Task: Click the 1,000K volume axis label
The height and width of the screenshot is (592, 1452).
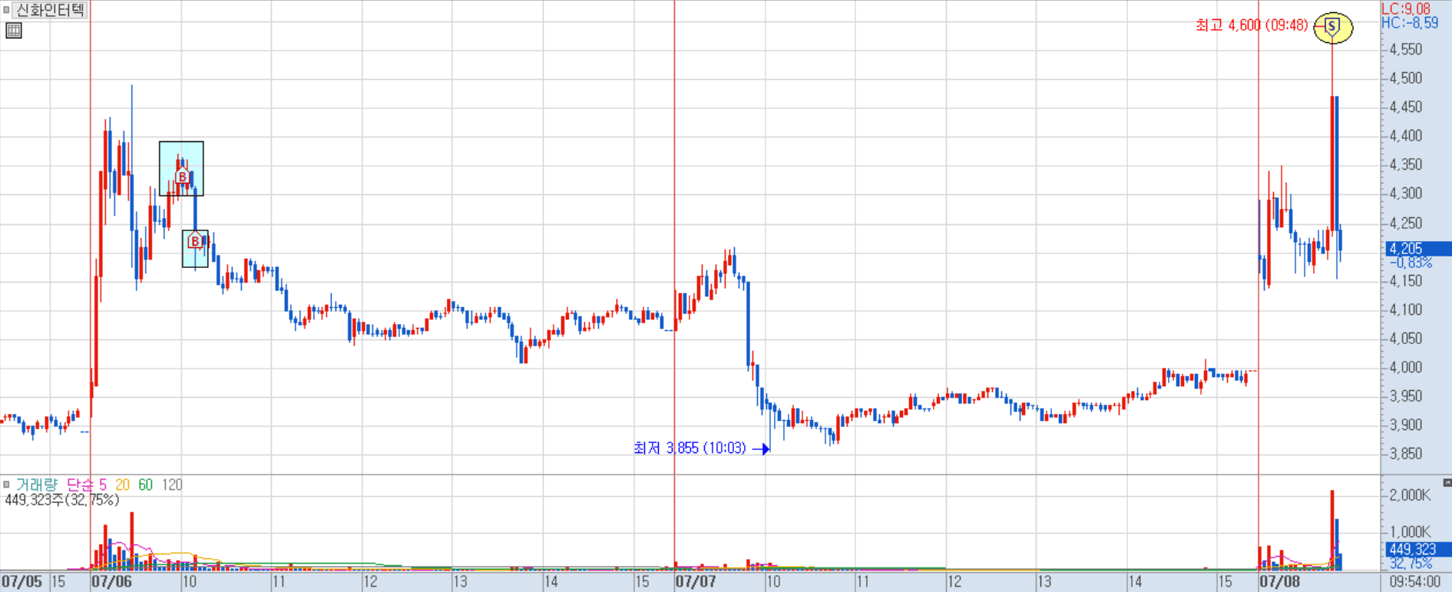Action: 1410,531
